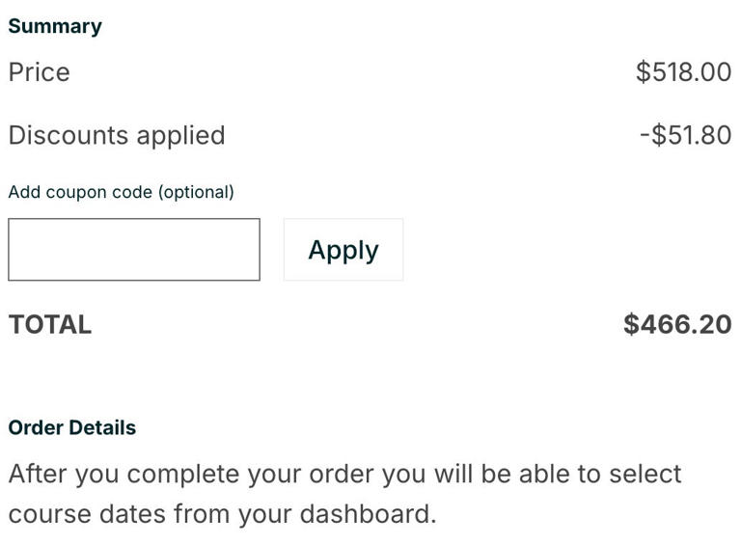Select the Summary heading
The height and width of the screenshot is (545, 741).
tap(55, 26)
